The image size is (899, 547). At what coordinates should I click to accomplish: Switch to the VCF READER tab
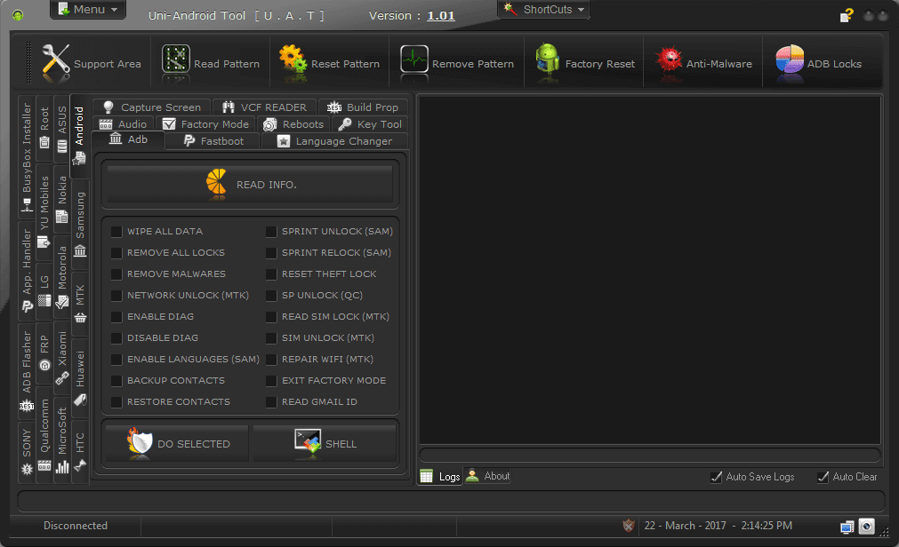point(264,107)
